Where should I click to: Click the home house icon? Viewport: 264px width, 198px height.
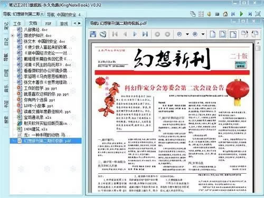click(x=225, y=14)
